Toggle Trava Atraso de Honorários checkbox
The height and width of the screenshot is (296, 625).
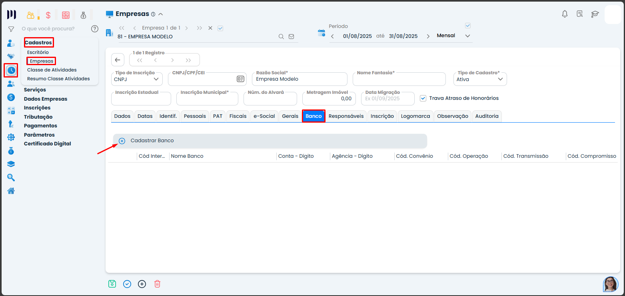point(423,98)
